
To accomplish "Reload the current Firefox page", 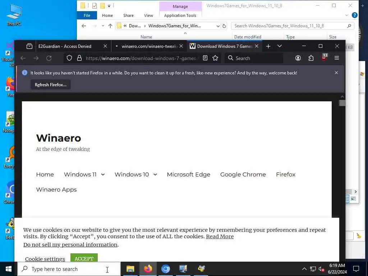I will [49, 58].
